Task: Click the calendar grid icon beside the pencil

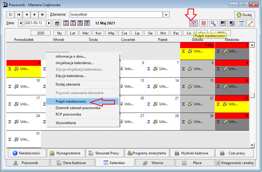Action: click(x=241, y=23)
